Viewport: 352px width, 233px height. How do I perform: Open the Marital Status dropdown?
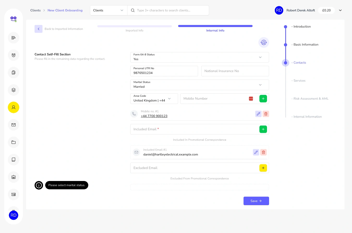pyautogui.click(x=199, y=85)
